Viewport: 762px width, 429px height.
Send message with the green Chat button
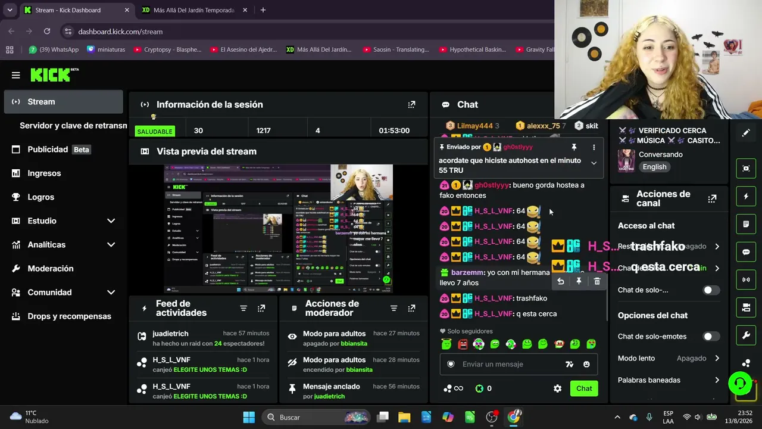584,388
